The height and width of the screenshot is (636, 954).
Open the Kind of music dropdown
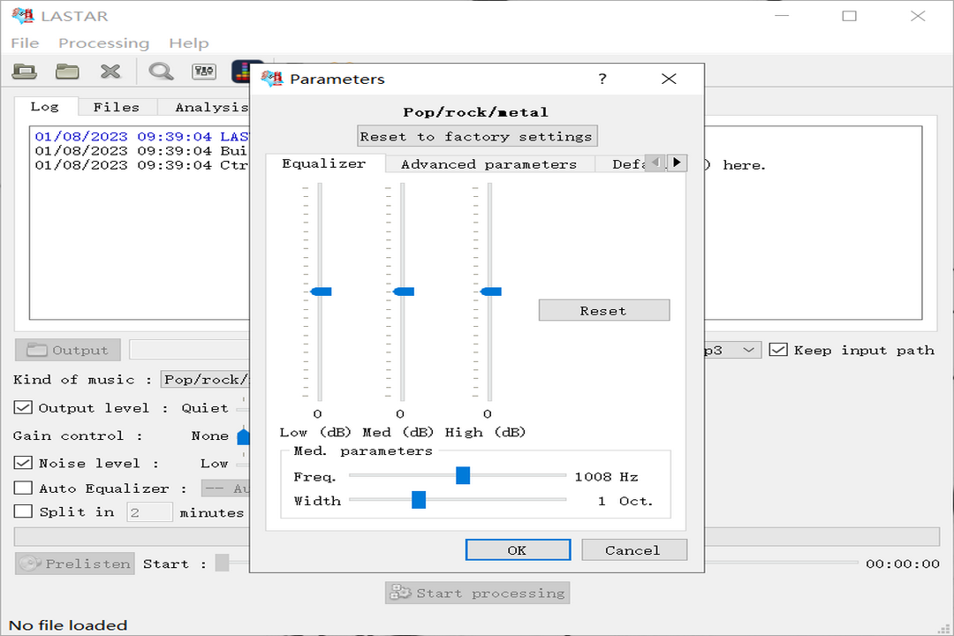(205, 380)
